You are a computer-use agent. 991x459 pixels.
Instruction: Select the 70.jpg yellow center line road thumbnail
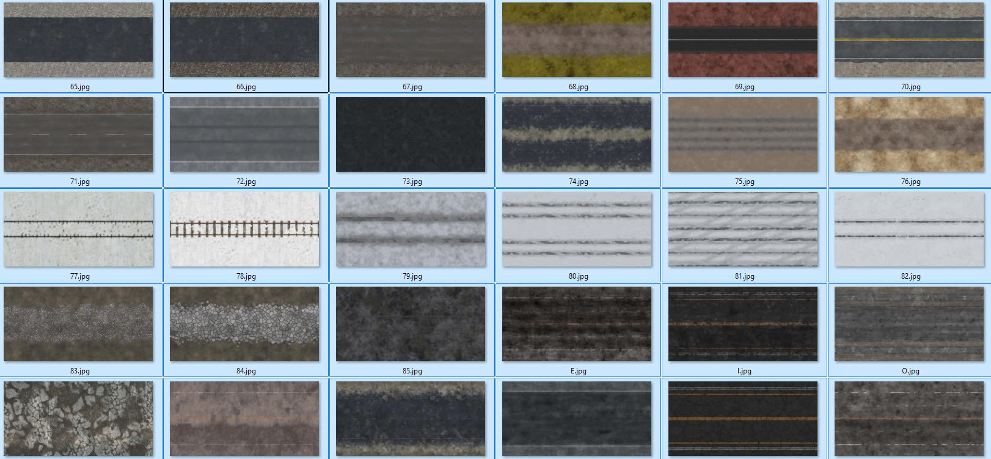click(x=909, y=40)
